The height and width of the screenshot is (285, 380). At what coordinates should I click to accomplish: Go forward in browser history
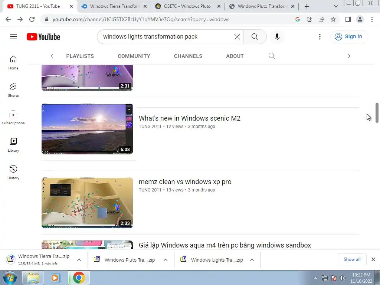[x=20, y=19]
